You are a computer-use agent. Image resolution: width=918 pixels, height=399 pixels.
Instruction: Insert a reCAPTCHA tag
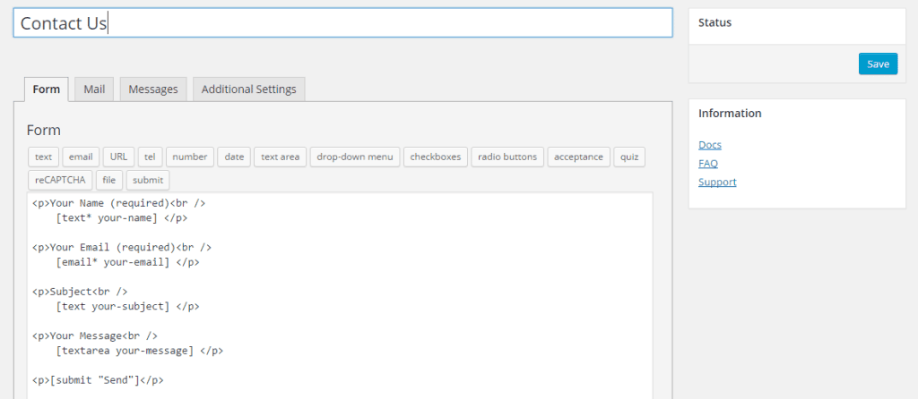58,180
